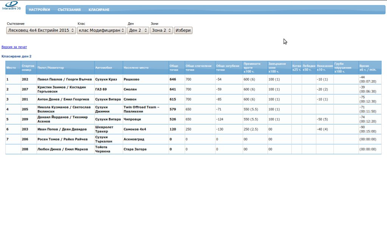
Task: Open the НАСТРОЙКИ menu
Action: (39, 10)
